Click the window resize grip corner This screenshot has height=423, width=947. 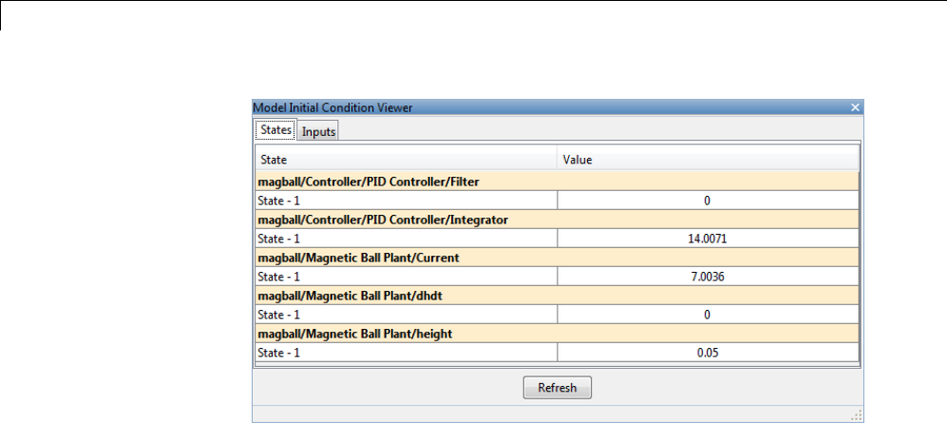[x=856, y=415]
